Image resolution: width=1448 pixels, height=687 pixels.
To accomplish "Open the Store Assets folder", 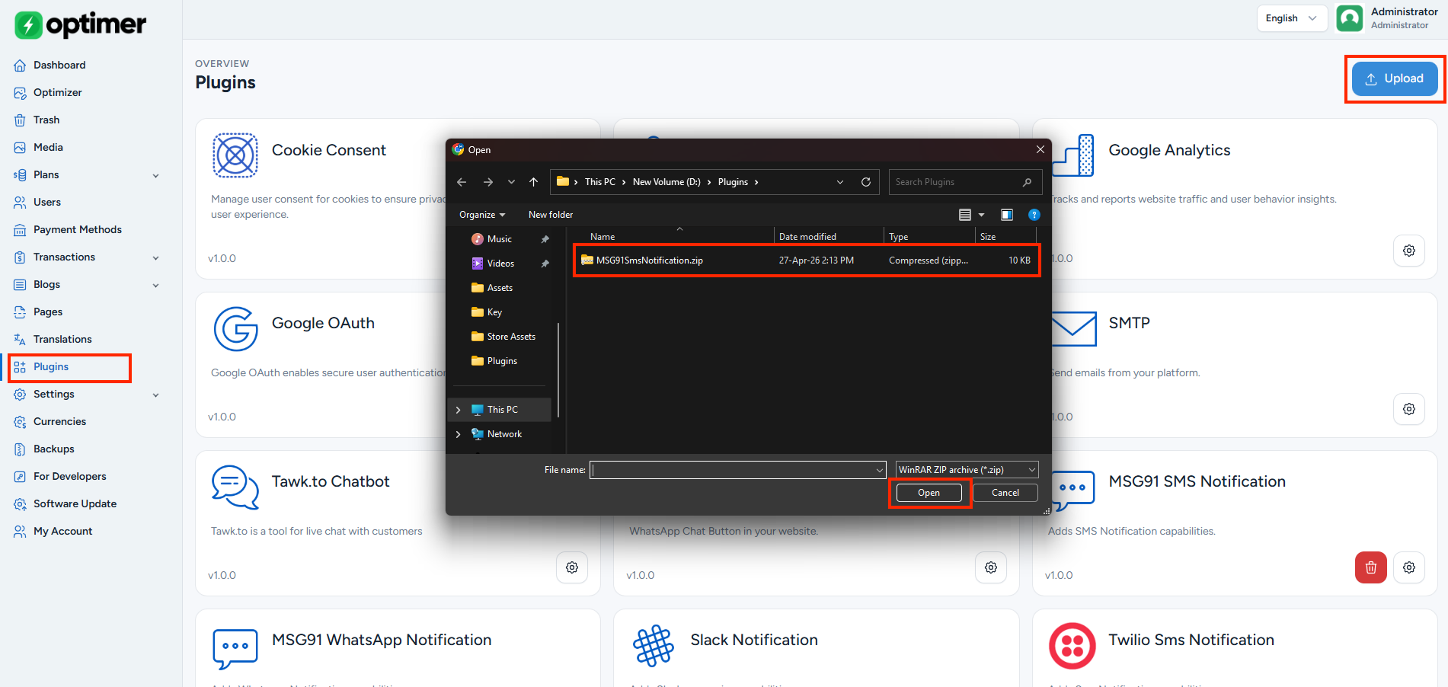I will pyautogui.click(x=511, y=337).
